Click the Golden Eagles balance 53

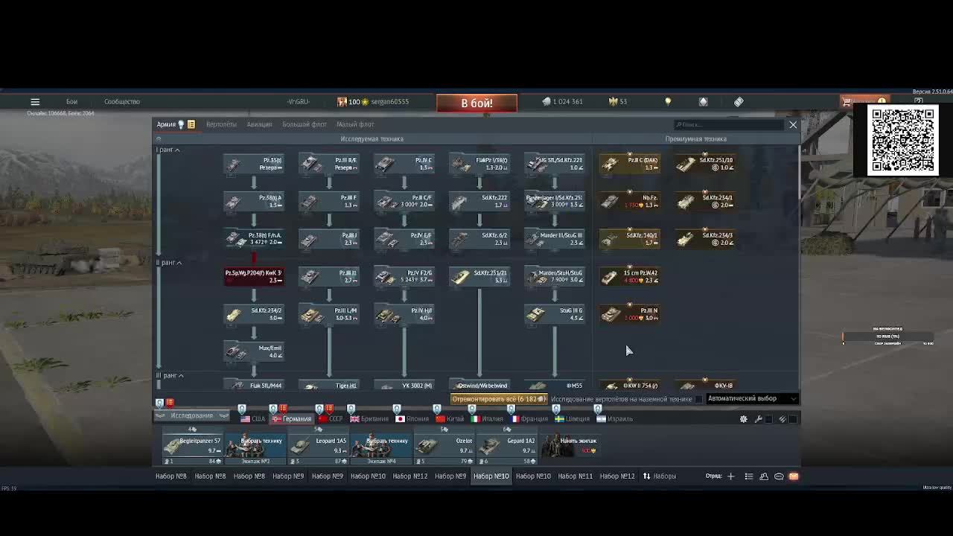[618, 101]
